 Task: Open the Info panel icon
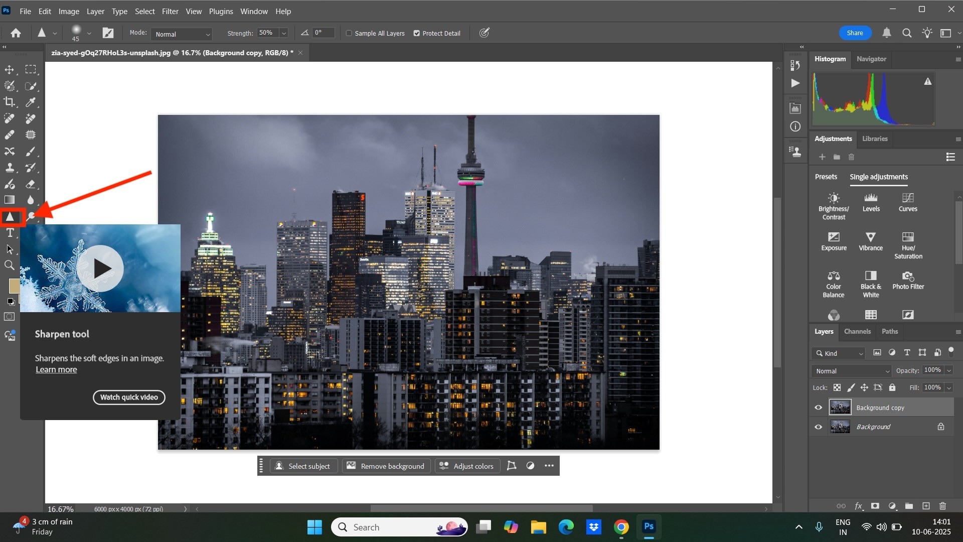click(795, 126)
